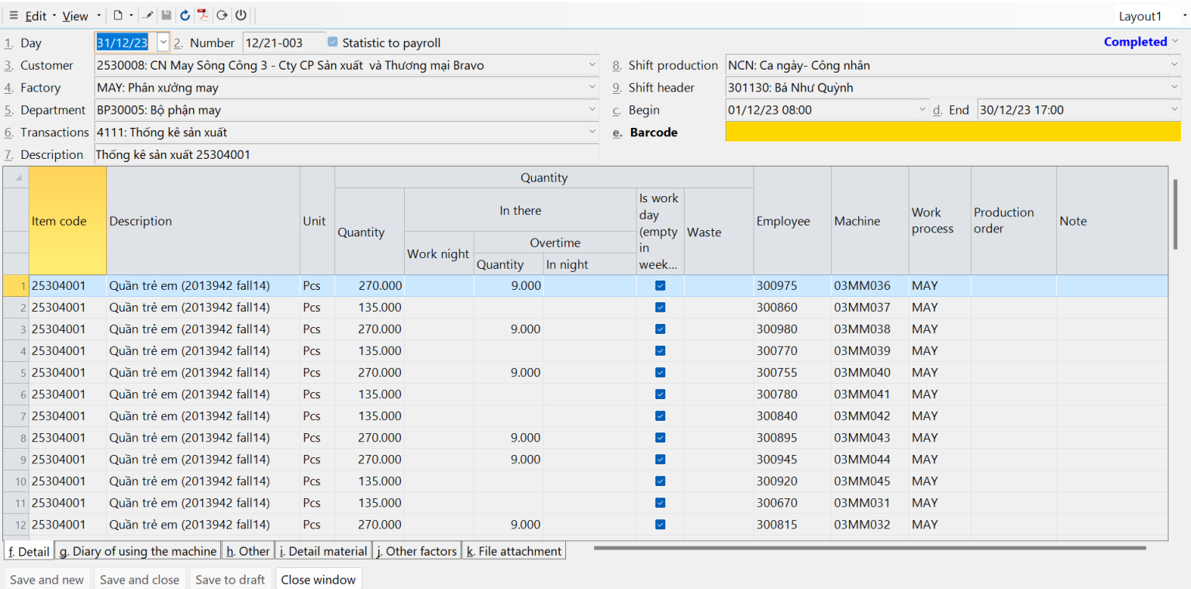The width and height of the screenshot is (1191, 589).
Task: Click the Save to draft button
Action: coord(230,579)
